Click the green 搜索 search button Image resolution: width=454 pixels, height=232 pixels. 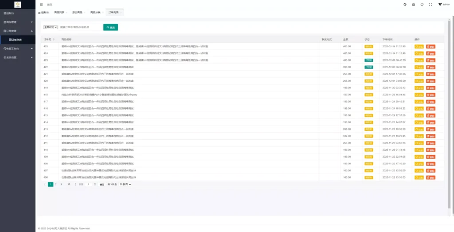(110, 27)
